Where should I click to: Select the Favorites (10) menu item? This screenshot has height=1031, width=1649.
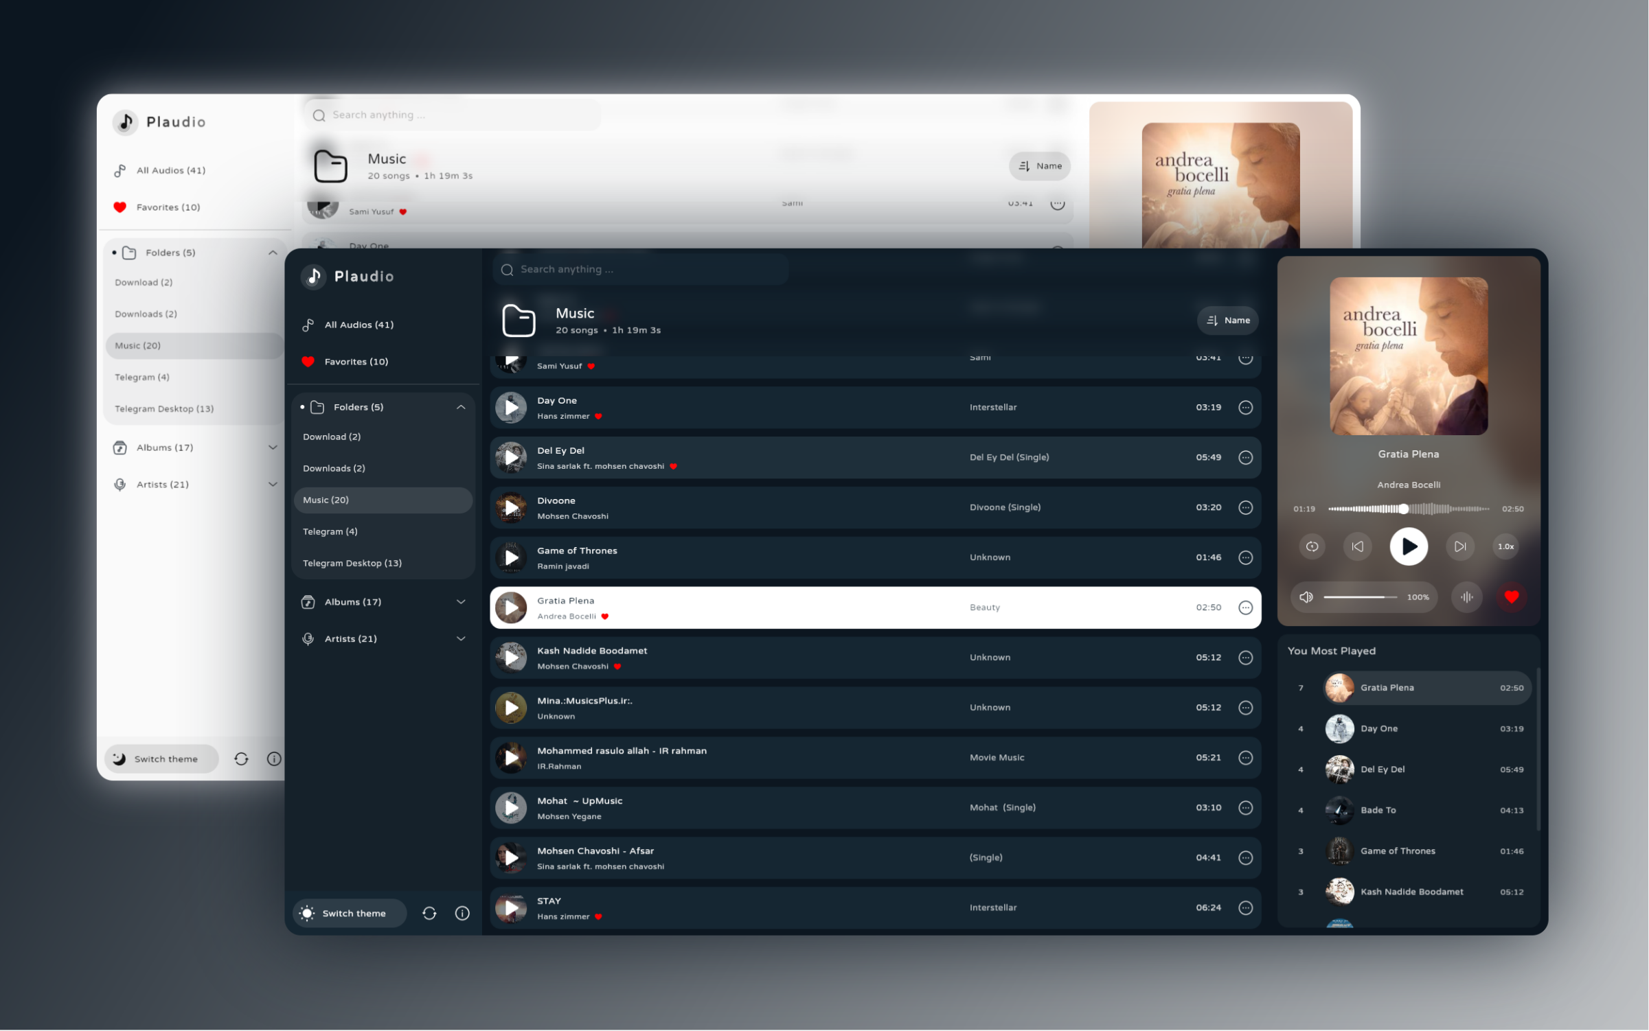[x=359, y=361]
